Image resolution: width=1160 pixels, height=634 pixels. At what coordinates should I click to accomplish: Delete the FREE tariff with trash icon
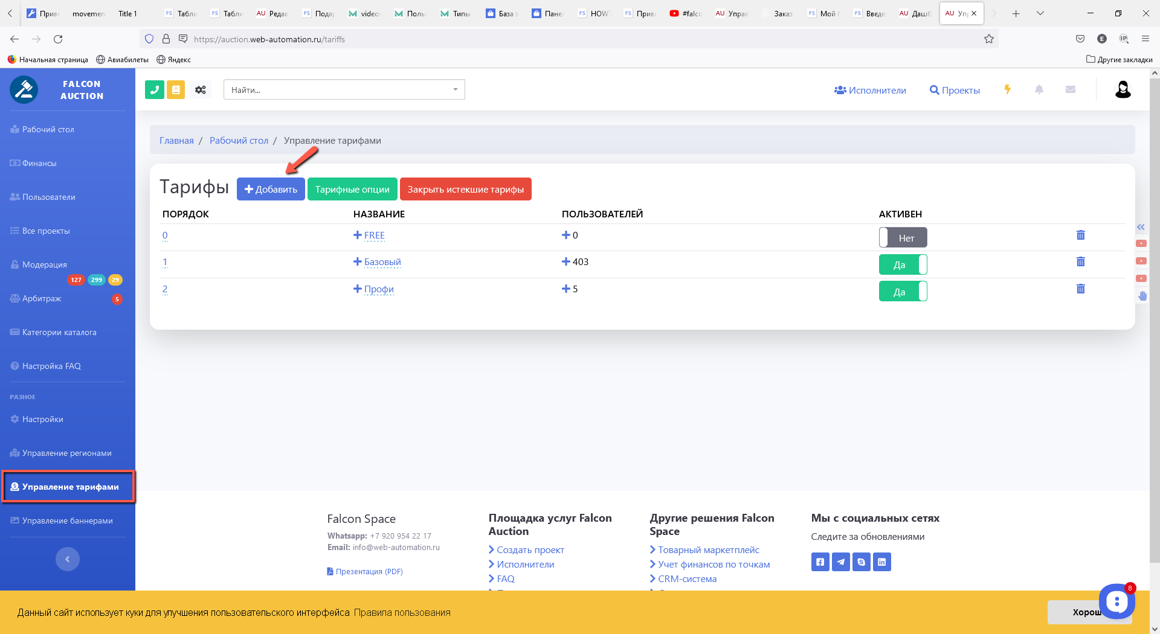[x=1080, y=235]
